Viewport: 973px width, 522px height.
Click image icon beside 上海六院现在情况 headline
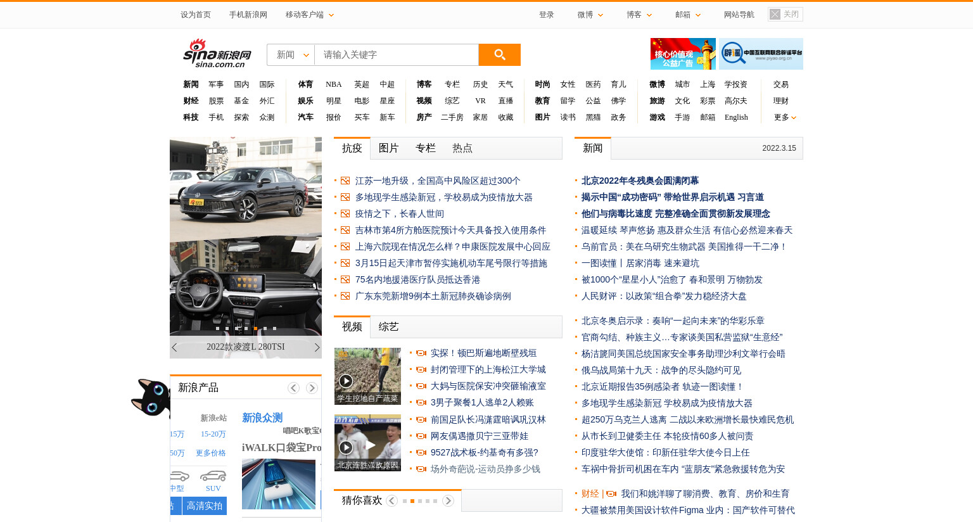pos(345,246)
